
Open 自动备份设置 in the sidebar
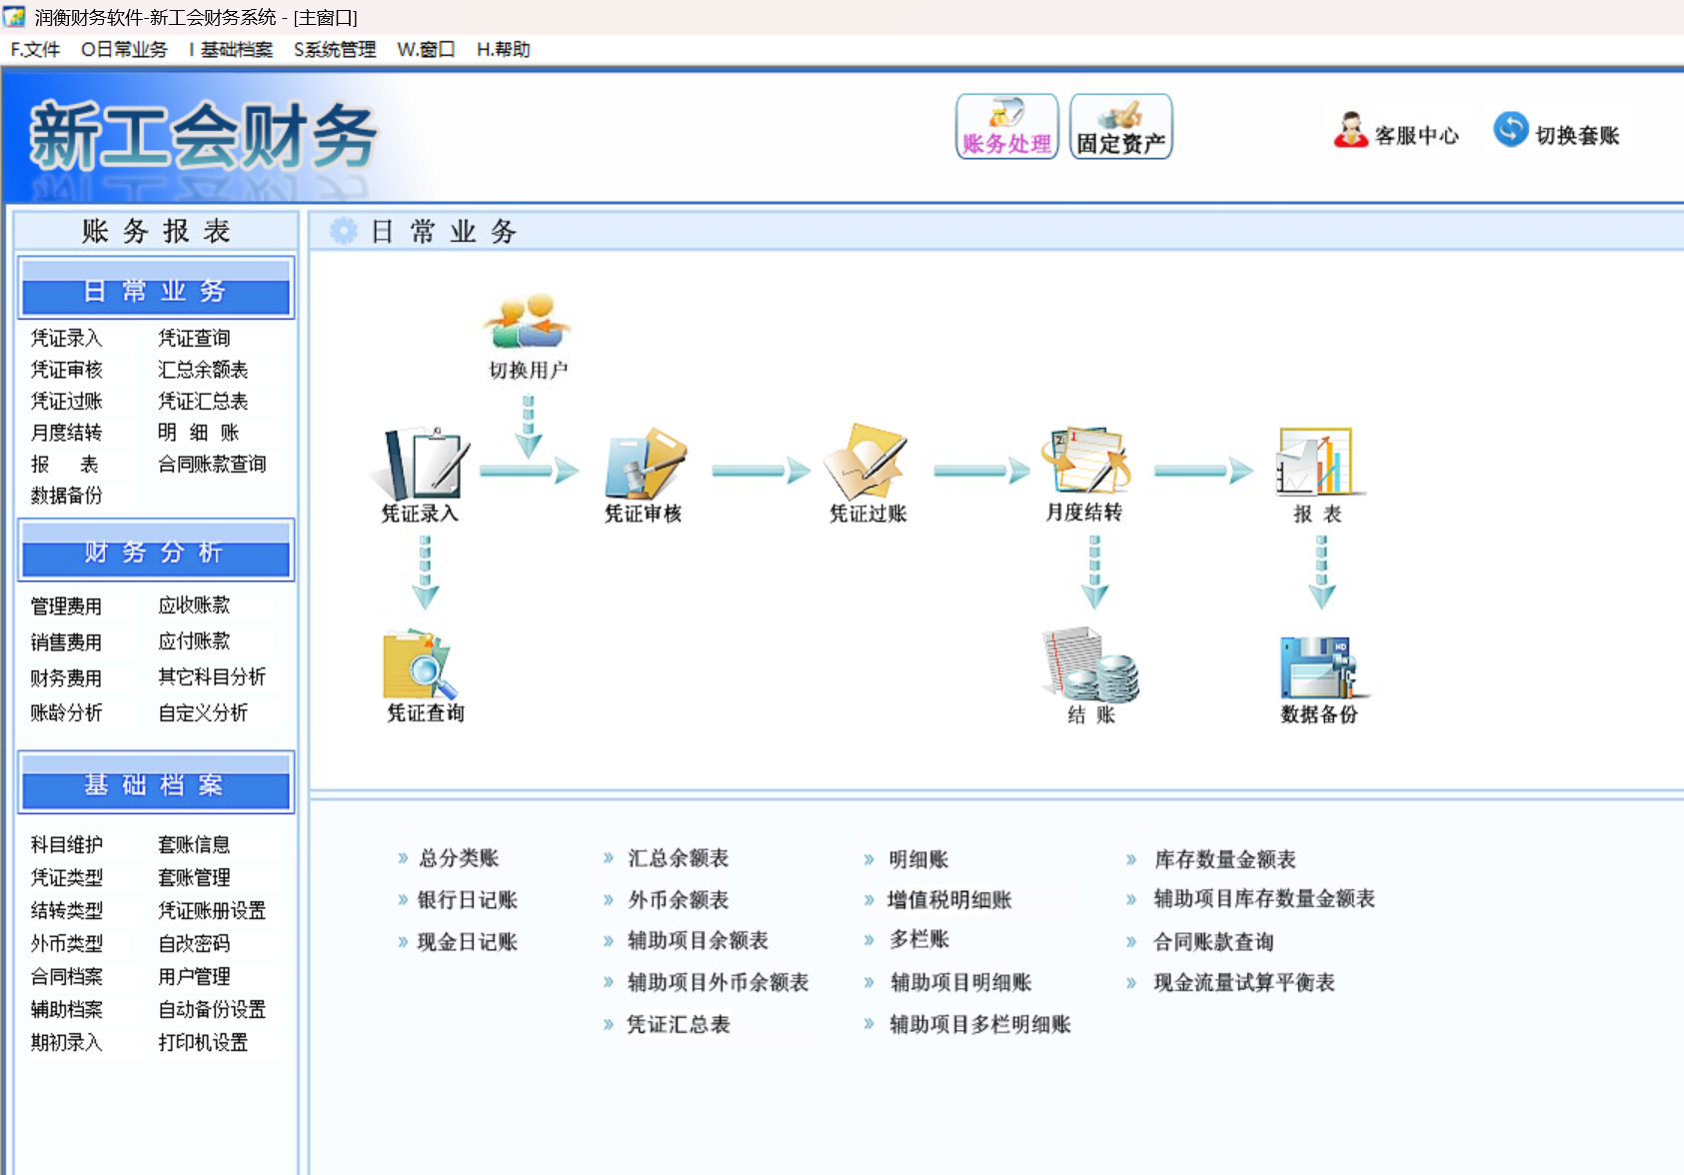(x=212, y=1009)
